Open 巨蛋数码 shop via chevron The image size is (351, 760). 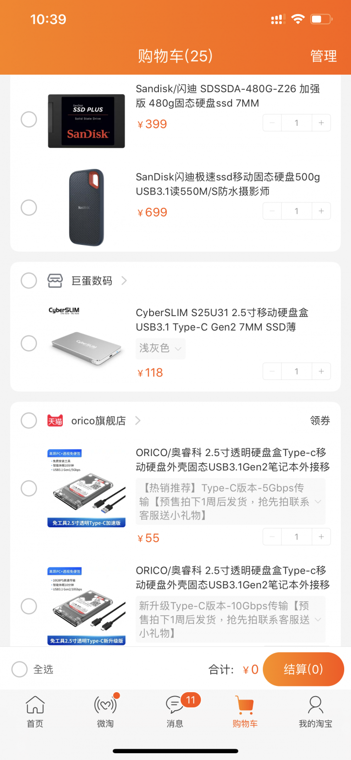tap(124, 280)
